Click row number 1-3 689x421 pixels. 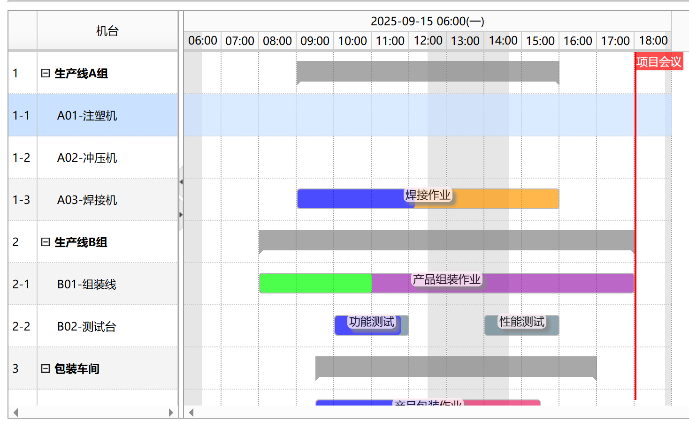[21, 200]
